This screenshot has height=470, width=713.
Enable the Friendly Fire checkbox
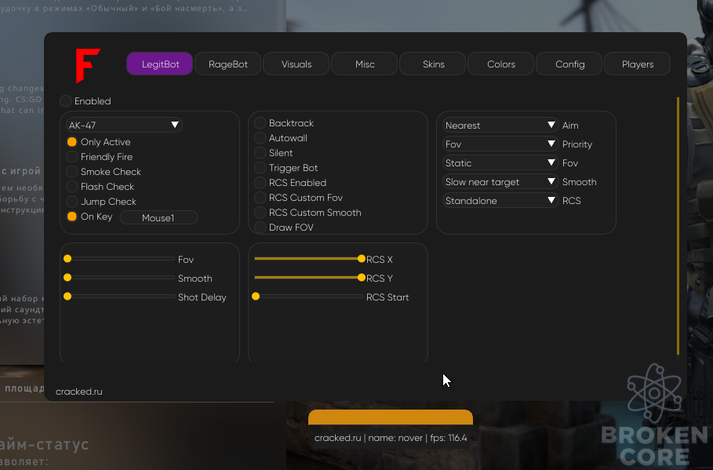tap(72, 157)
